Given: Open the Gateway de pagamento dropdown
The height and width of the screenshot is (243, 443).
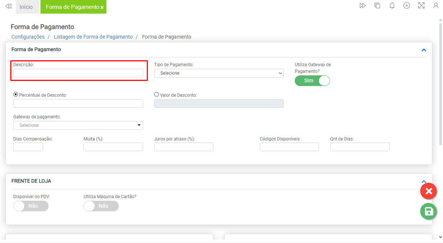Looking at the screenshot, I should coord(78,125).
